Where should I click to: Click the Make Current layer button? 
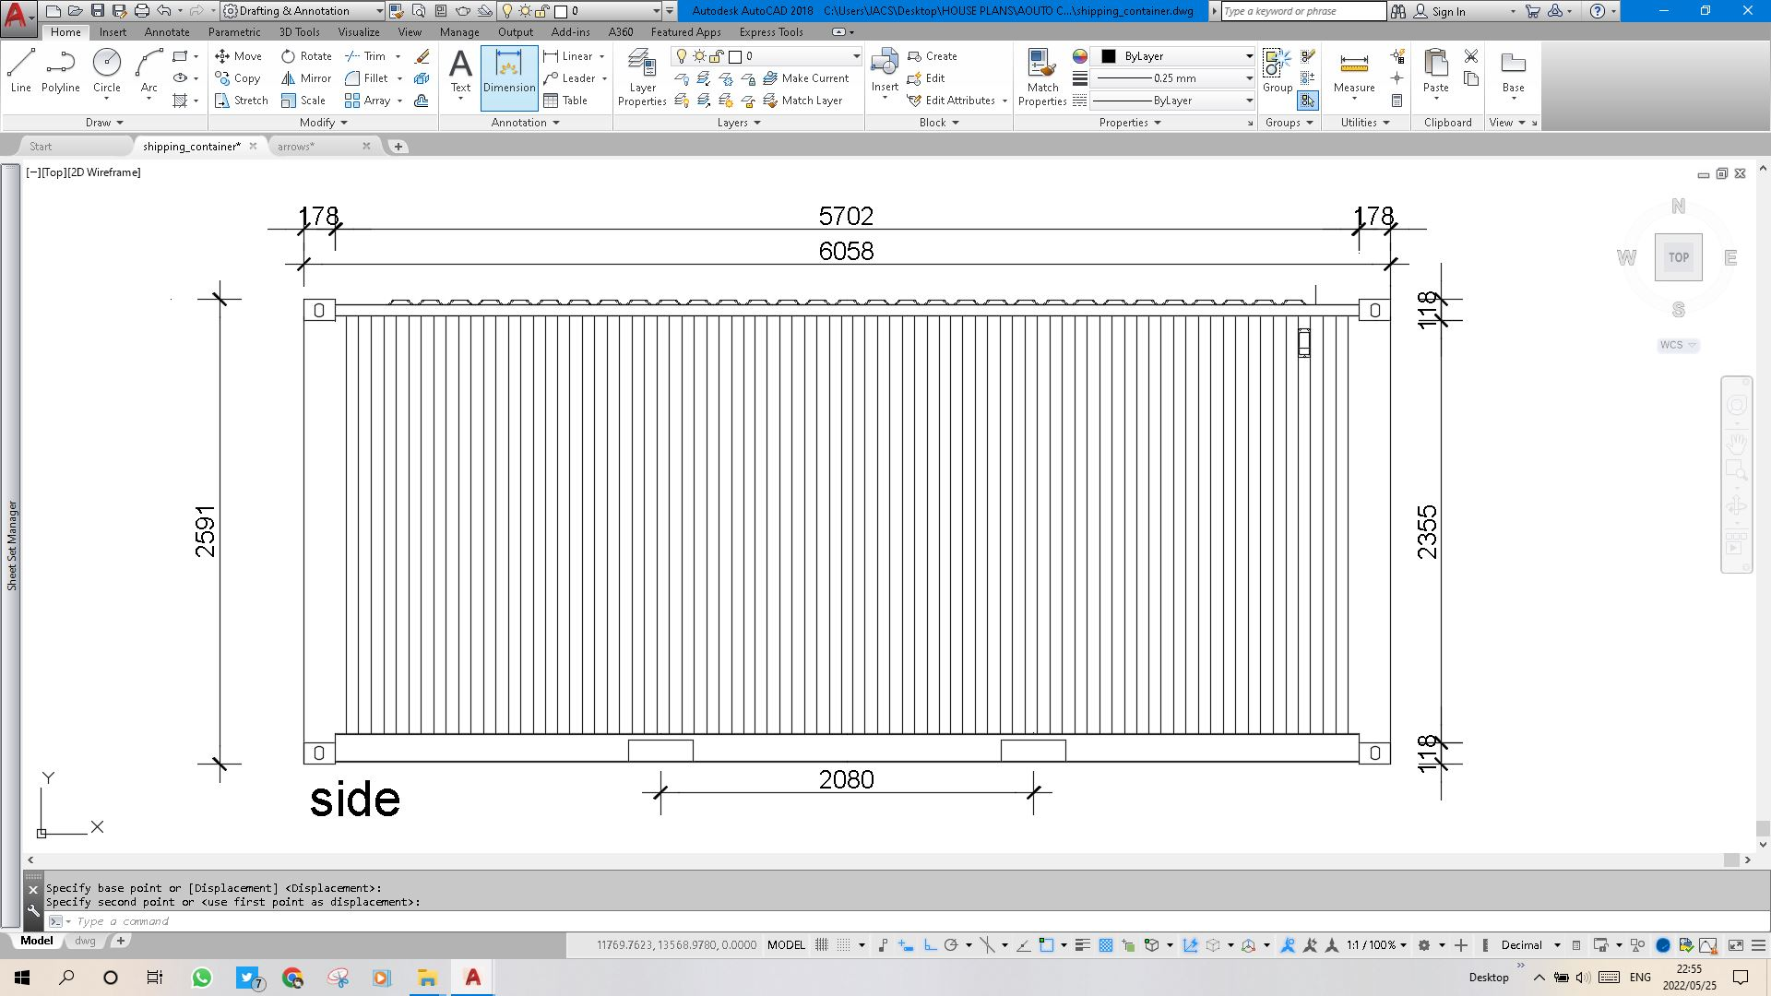805,78
